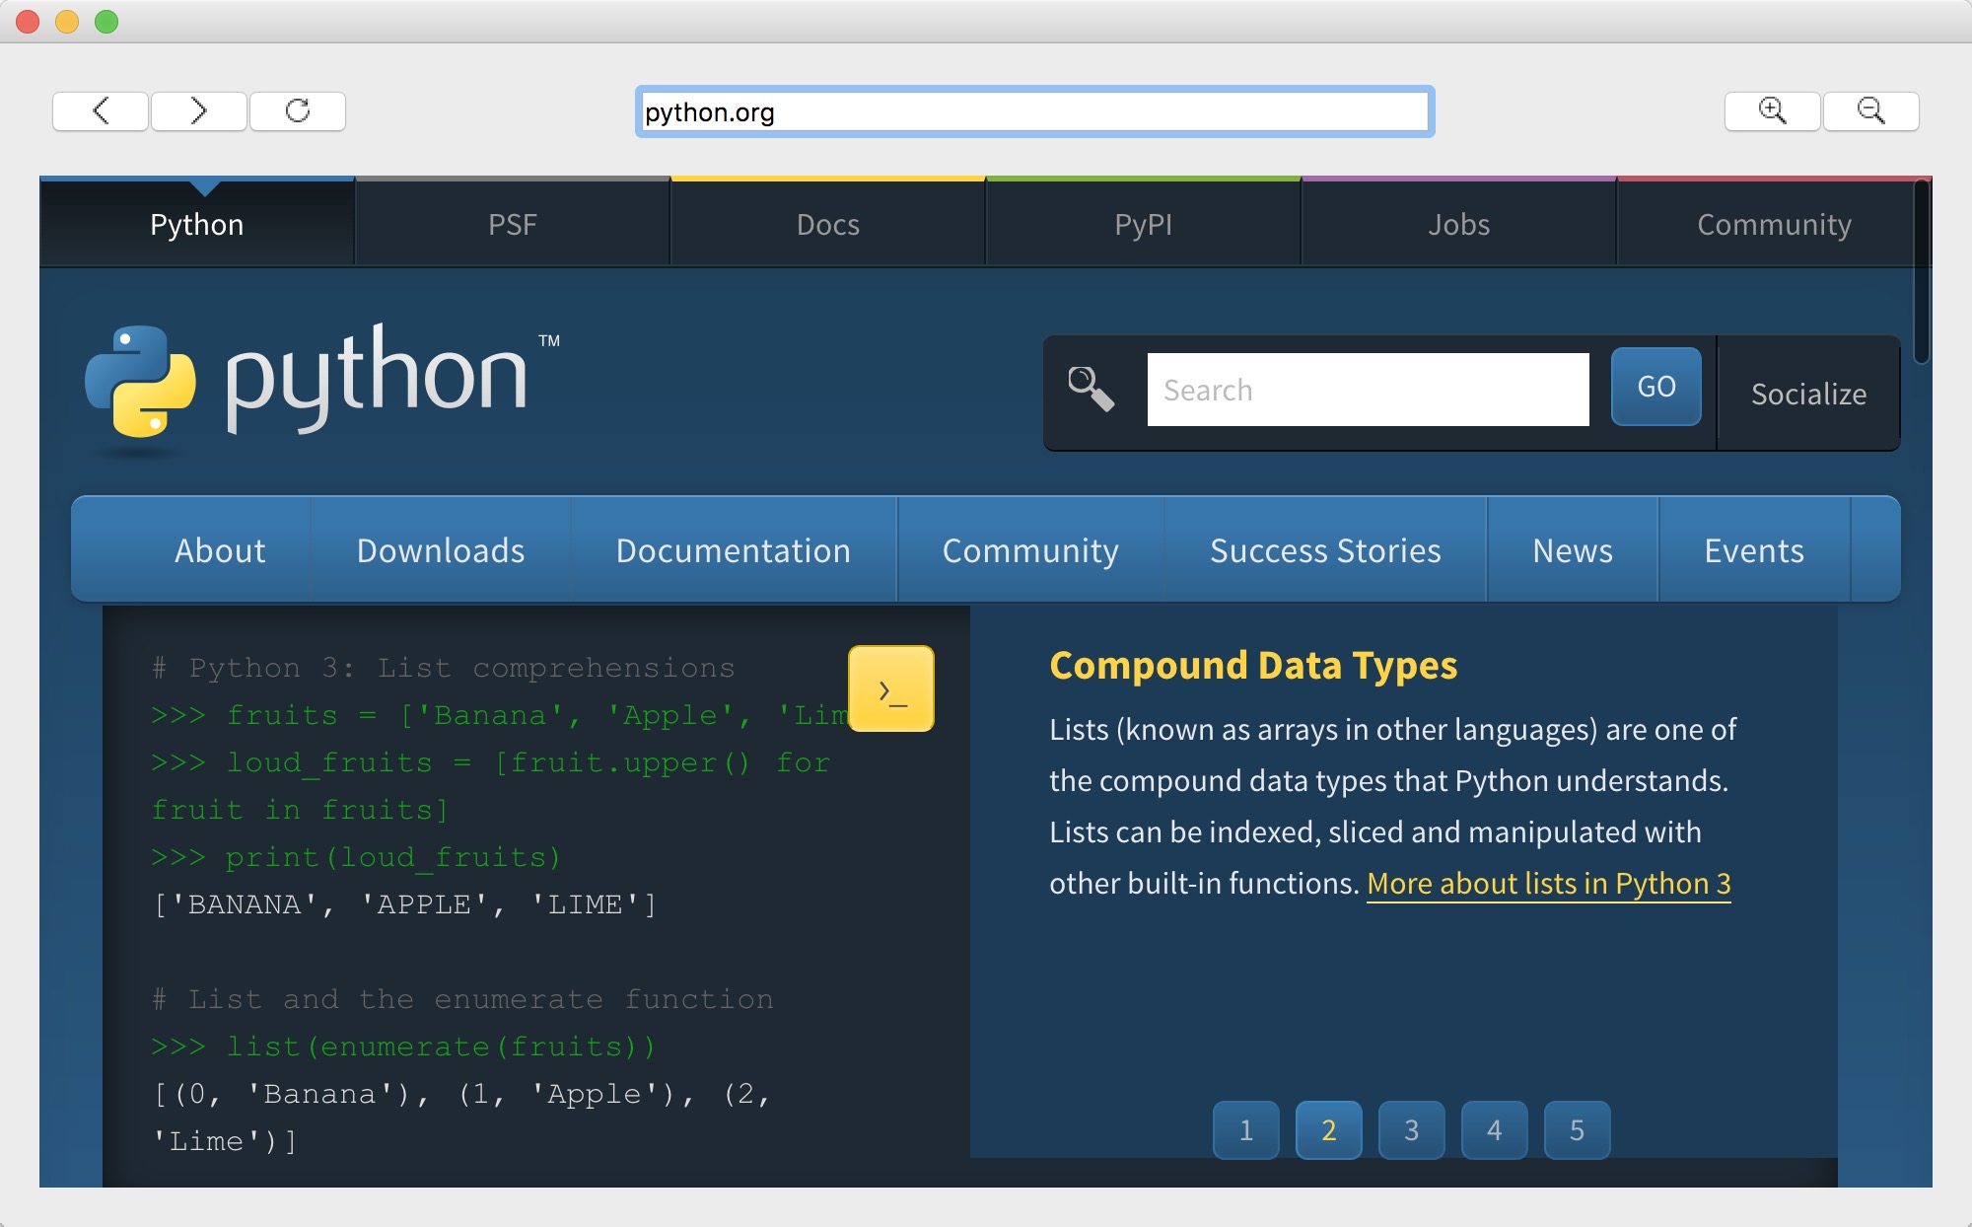Zoom out with magnifier minus icon
Image resolution: width=1972 pixels, height=1227 pixels.
(1870, 110)
